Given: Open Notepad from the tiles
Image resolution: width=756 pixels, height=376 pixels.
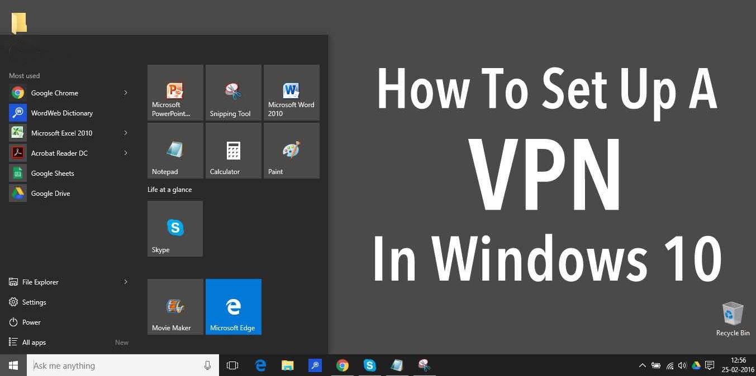Looking at the screenshot, I should pyautogui.click(x=175, y=150).
